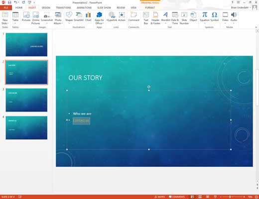The width and height of the screenshot is (259, 199).
Task: Open the SmartArt graphic tool
Action: pyautogui.click(x=79, y=17)
